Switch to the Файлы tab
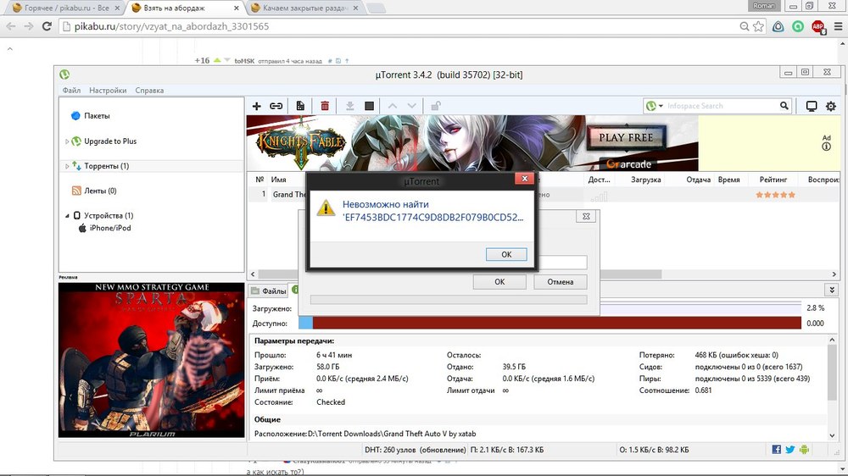 (268, 291)
